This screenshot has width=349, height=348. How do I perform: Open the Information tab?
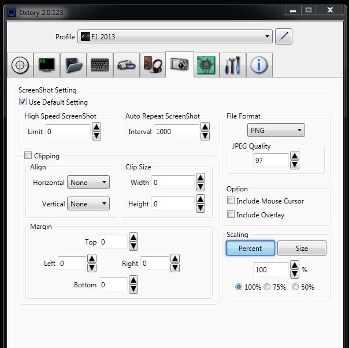pos(259,65)
